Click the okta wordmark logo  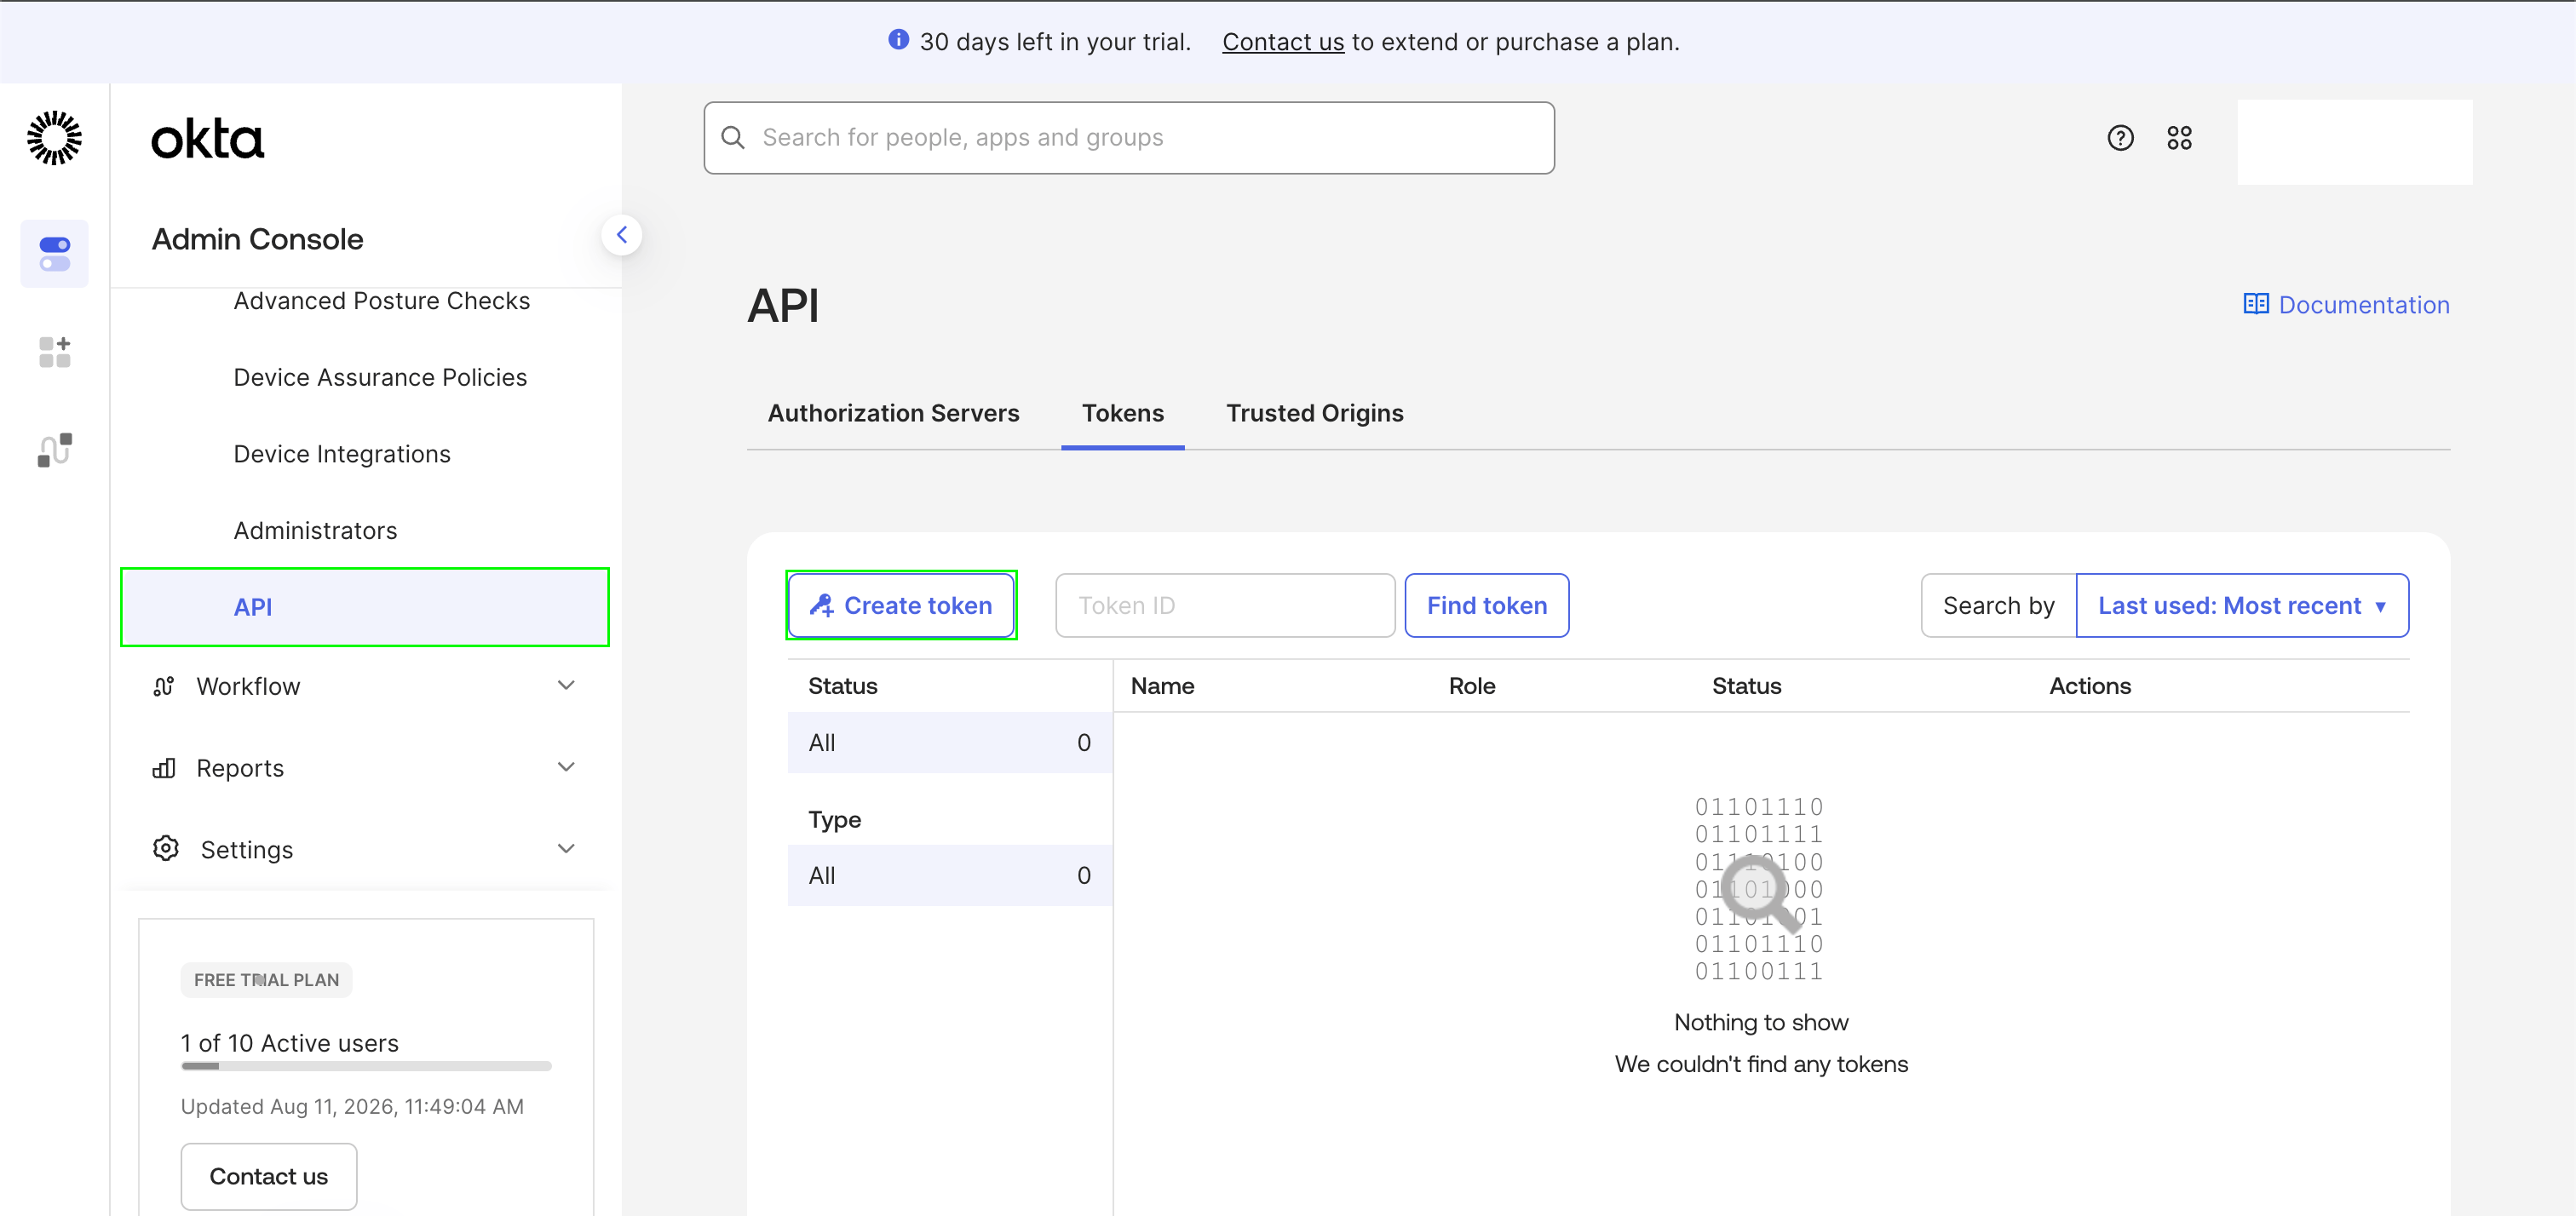click(x=208, y=139)
